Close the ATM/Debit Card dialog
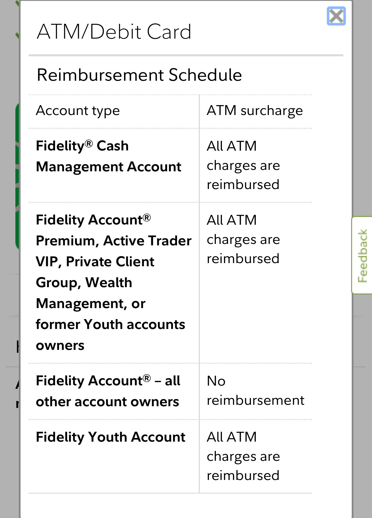Viewport: 372px width, 518px height. [336, 16]
